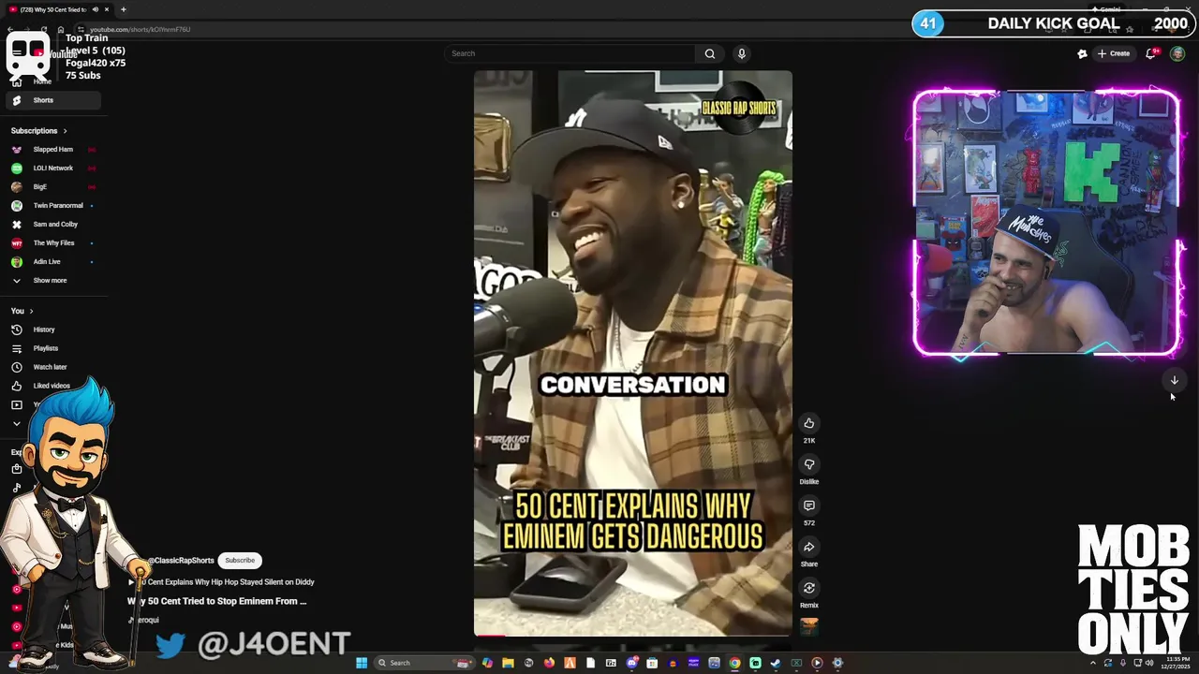Open the comments on the short
Screen dimensions: 1199x674
tap(809, 505)
